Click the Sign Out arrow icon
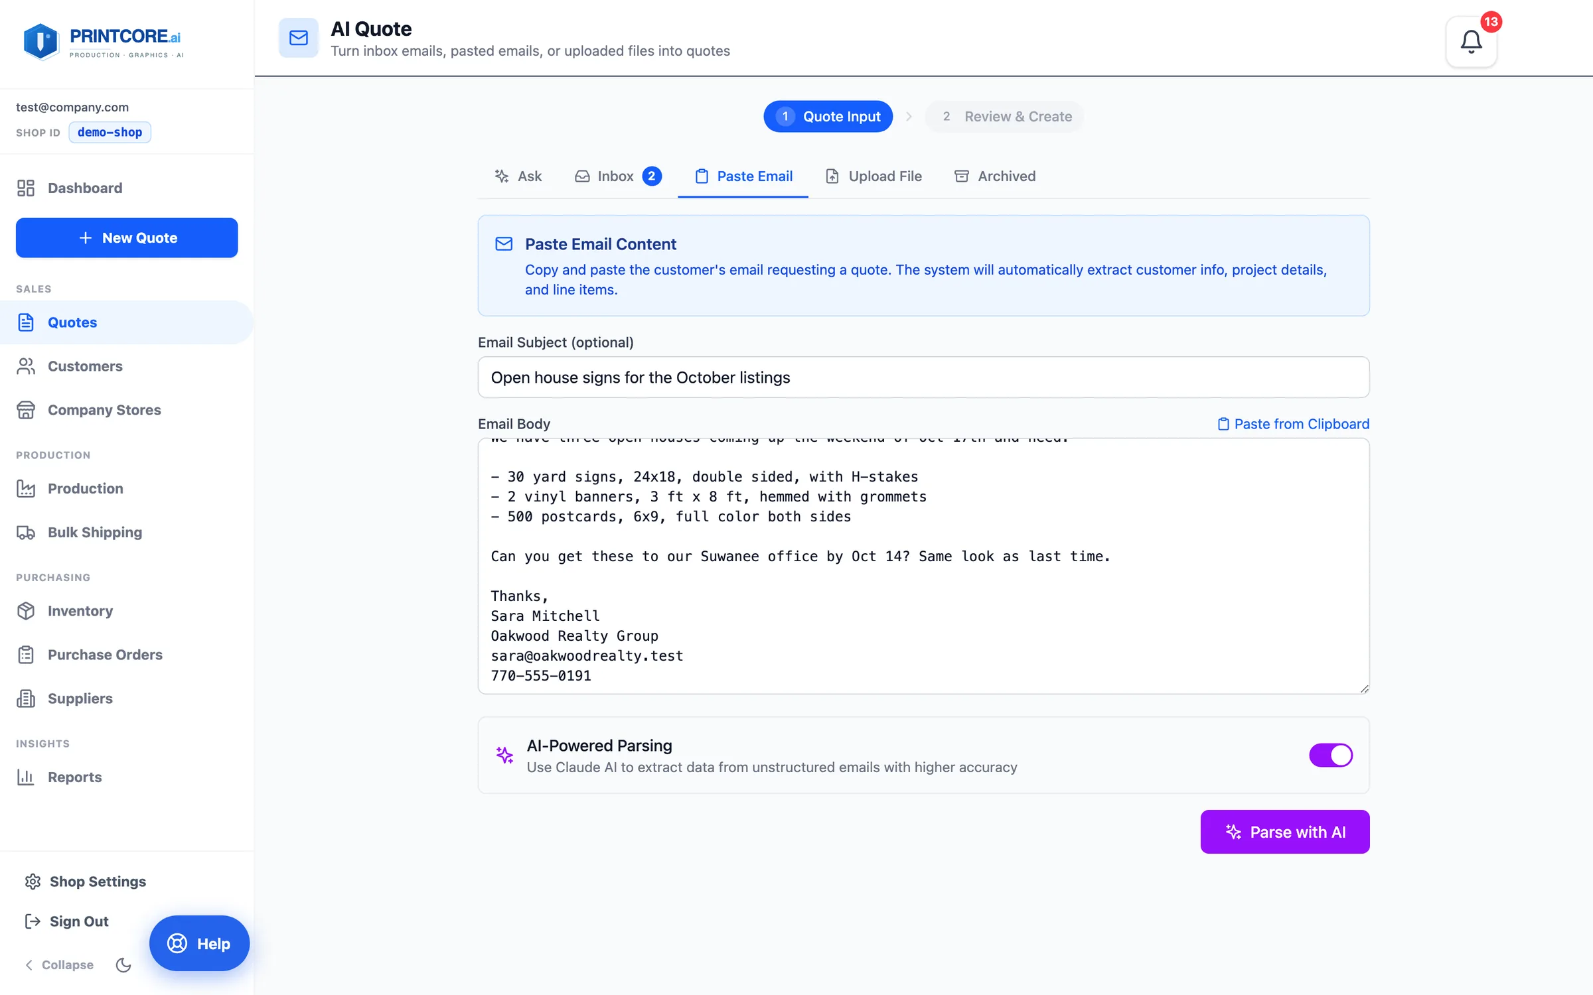 pyautogui.click(x=33, y=921)
